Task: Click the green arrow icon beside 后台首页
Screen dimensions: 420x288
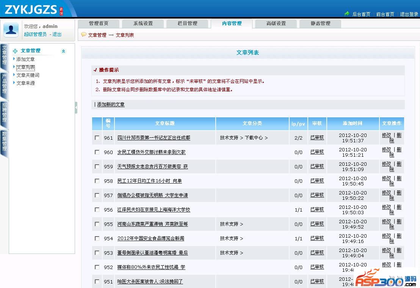Action: point(347,14)
